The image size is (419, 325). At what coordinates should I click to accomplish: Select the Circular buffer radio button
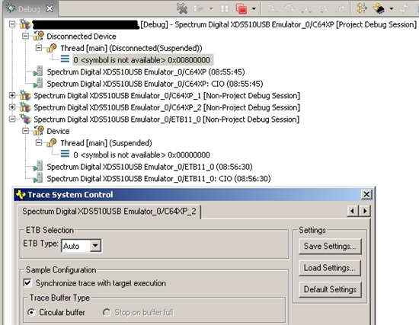pos(31,312)
